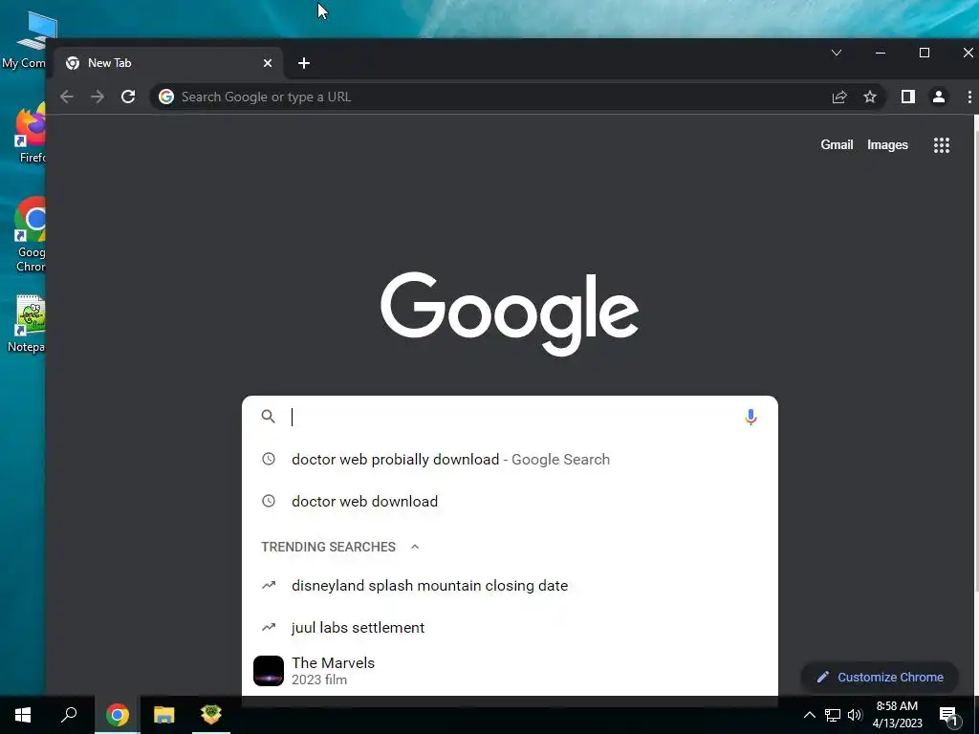Screen dimensions: 979x734
Task: Click clock icon beside 'doctor web download'
Action: (269, 501)
